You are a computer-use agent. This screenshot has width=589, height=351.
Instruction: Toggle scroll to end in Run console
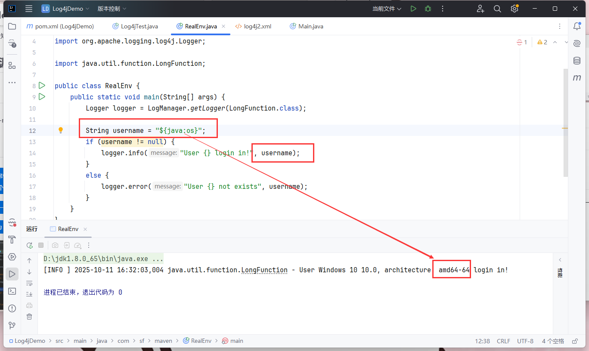click(x=29, y=294)
